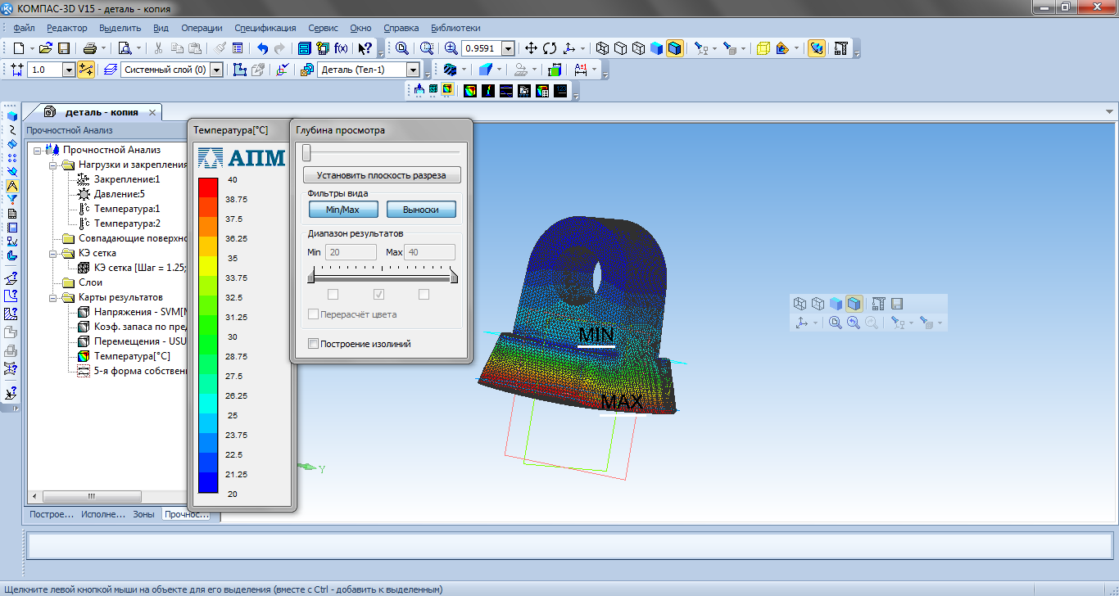Toggle the Min/Max view filter
This screenshot has width=1119, height=596.
[343, 210]
